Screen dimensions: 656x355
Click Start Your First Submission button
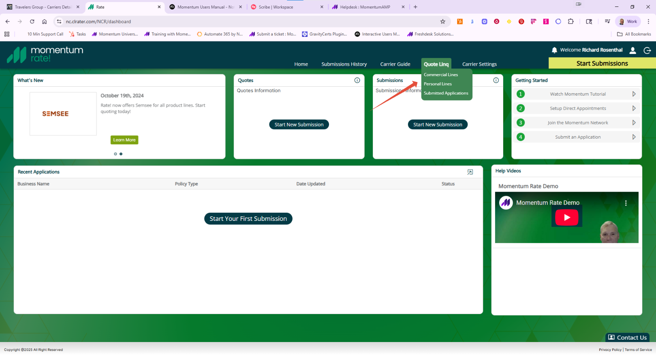coord(248,218)
